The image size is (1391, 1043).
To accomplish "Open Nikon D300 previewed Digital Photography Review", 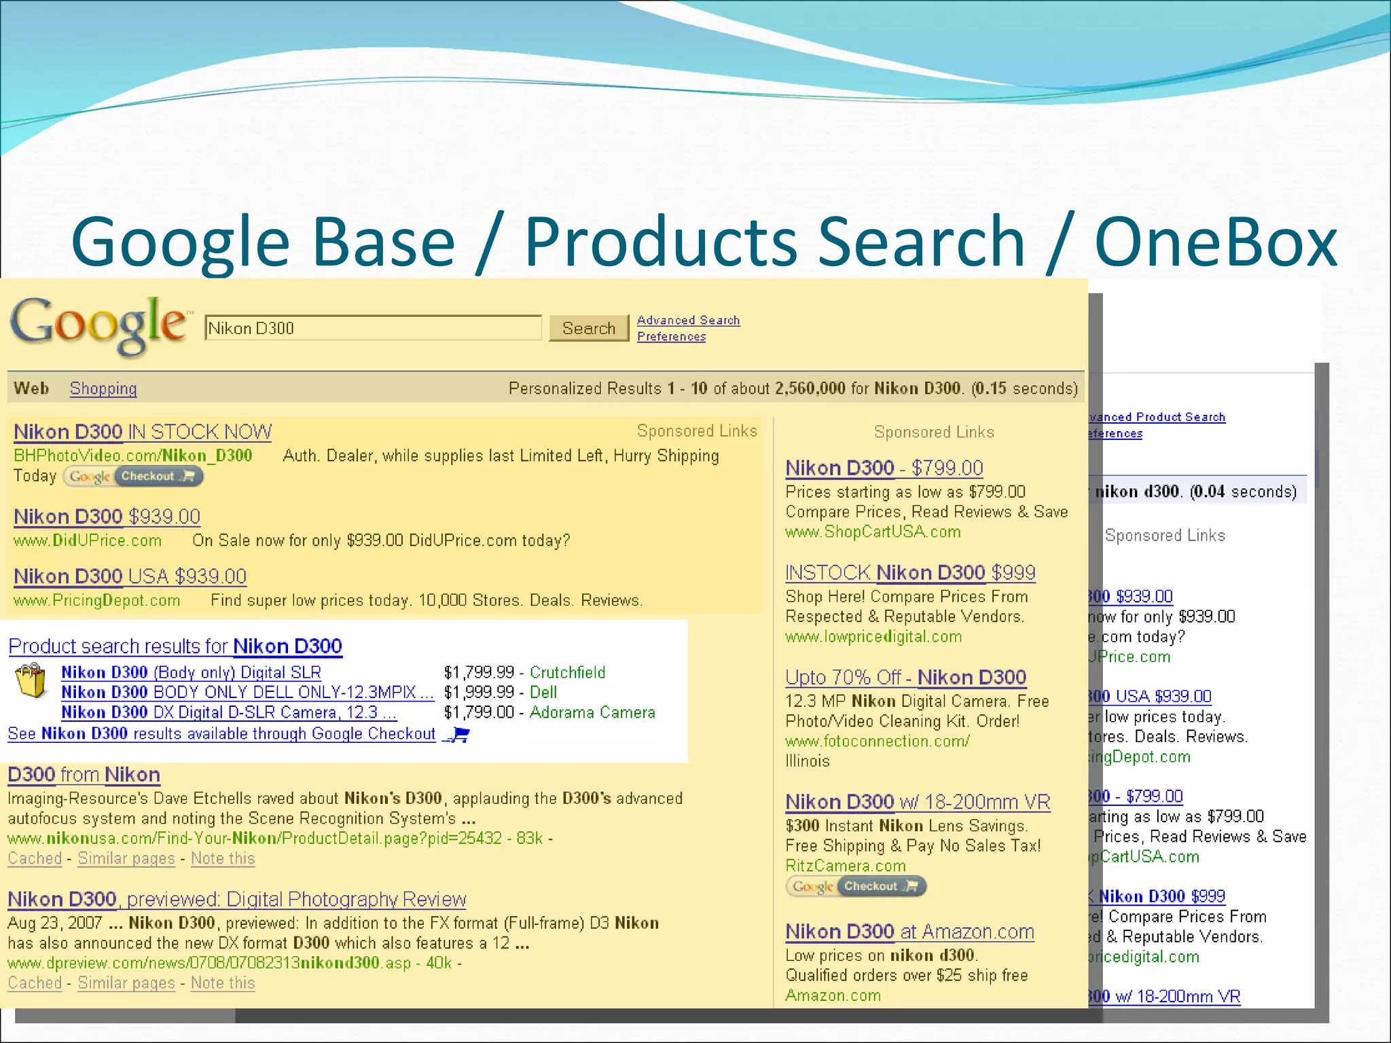I will (237, 900).
